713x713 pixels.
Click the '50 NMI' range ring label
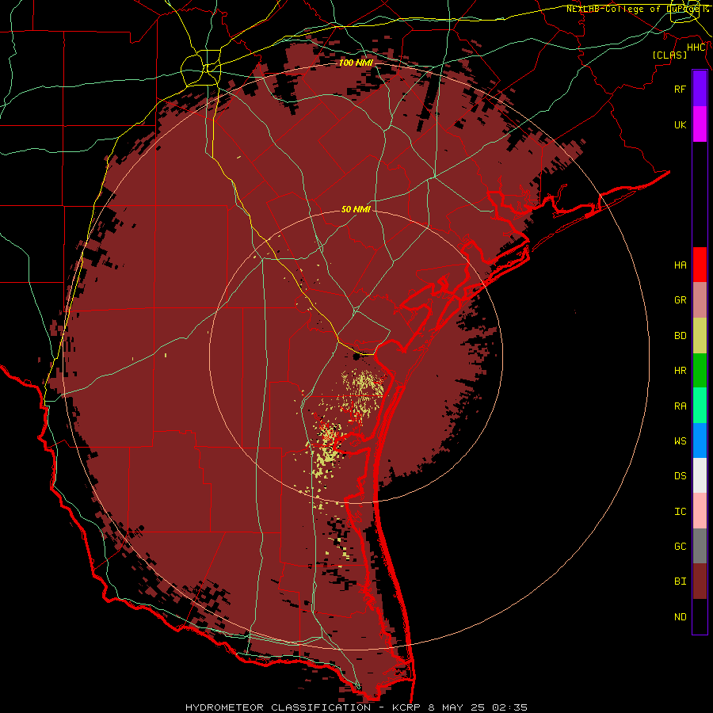(x=356, y=209)
